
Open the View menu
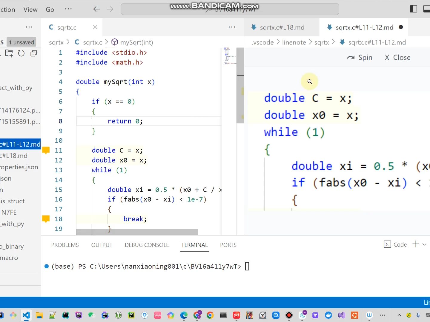click(30, 9)
